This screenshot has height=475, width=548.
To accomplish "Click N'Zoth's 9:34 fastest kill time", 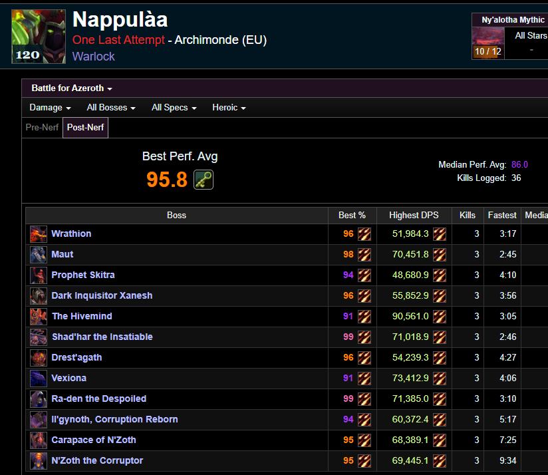I will (x=508, y=460).
